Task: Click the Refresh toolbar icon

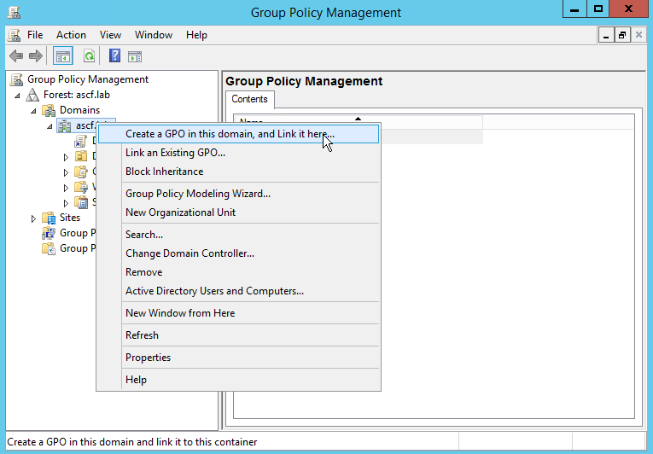Action: coord(89,55)
